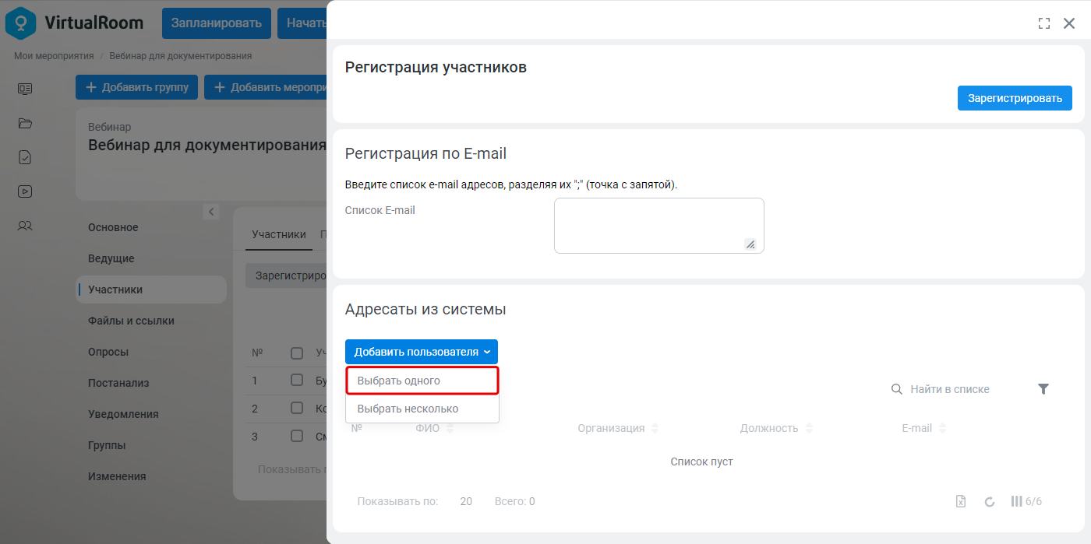Check the checkbox in row 2
The image size is (1091, 544).
(297, 409)
